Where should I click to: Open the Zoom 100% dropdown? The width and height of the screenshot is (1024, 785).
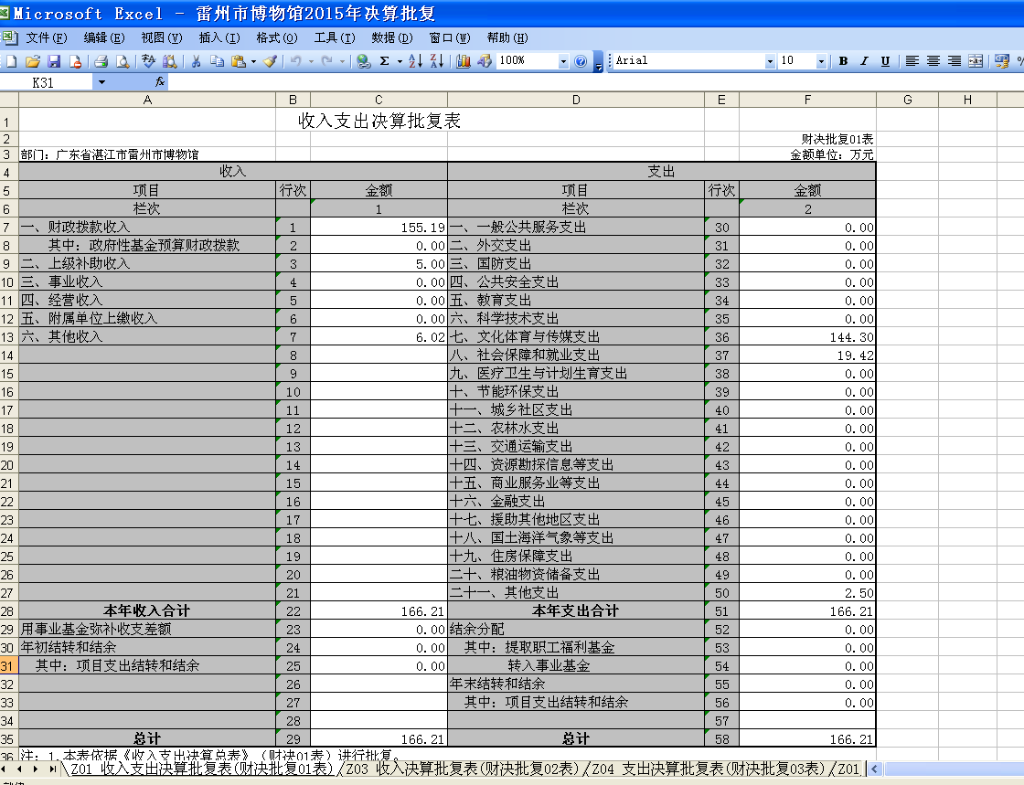[563, 61]
